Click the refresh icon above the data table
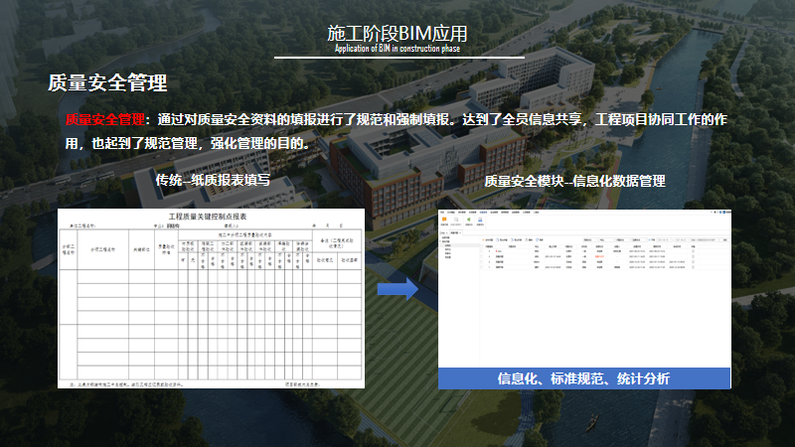The width and height of the screenshot is (795, 447). 538,239
